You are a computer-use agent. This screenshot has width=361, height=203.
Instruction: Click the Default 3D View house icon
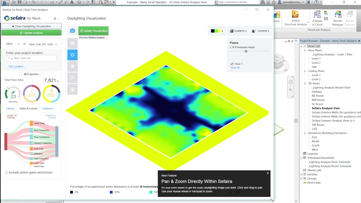tap(79, 2)
